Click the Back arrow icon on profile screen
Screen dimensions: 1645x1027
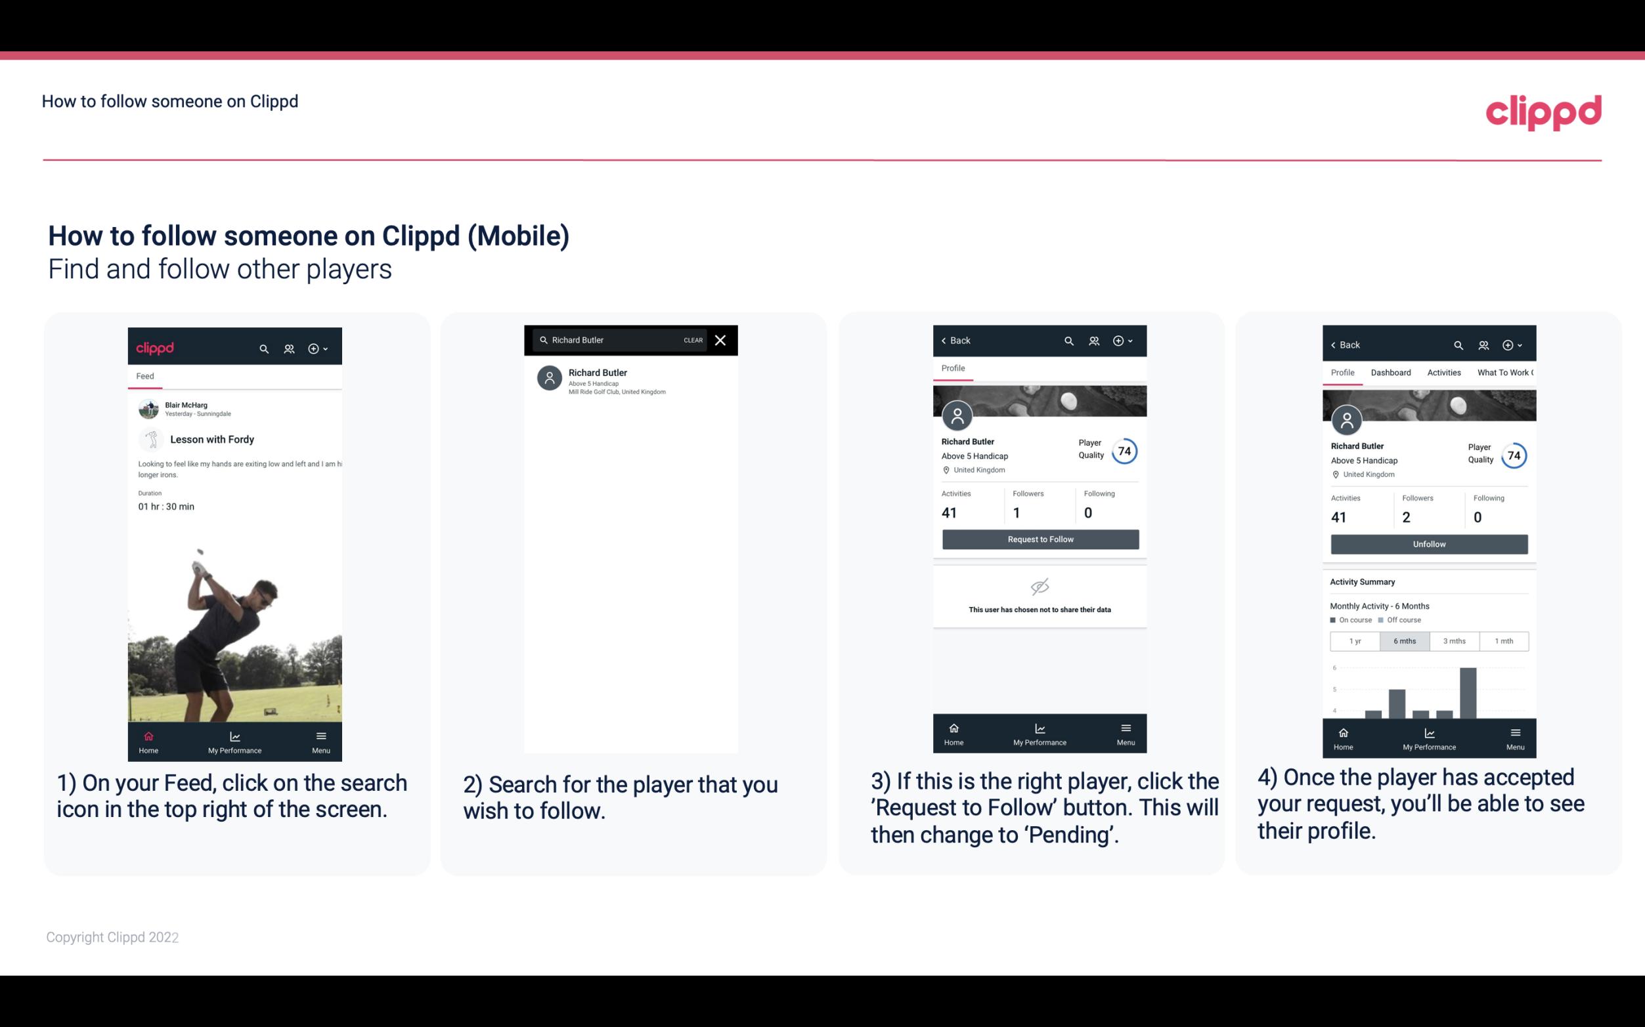(947, 339)
